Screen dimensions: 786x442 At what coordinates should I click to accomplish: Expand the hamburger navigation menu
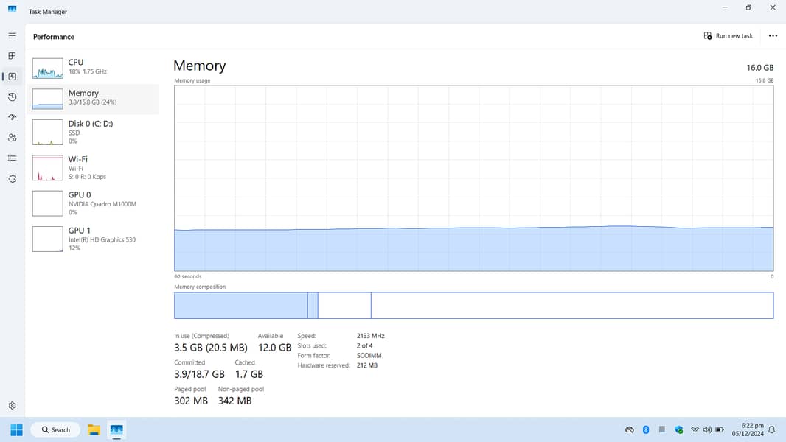(x=12, y=35)
